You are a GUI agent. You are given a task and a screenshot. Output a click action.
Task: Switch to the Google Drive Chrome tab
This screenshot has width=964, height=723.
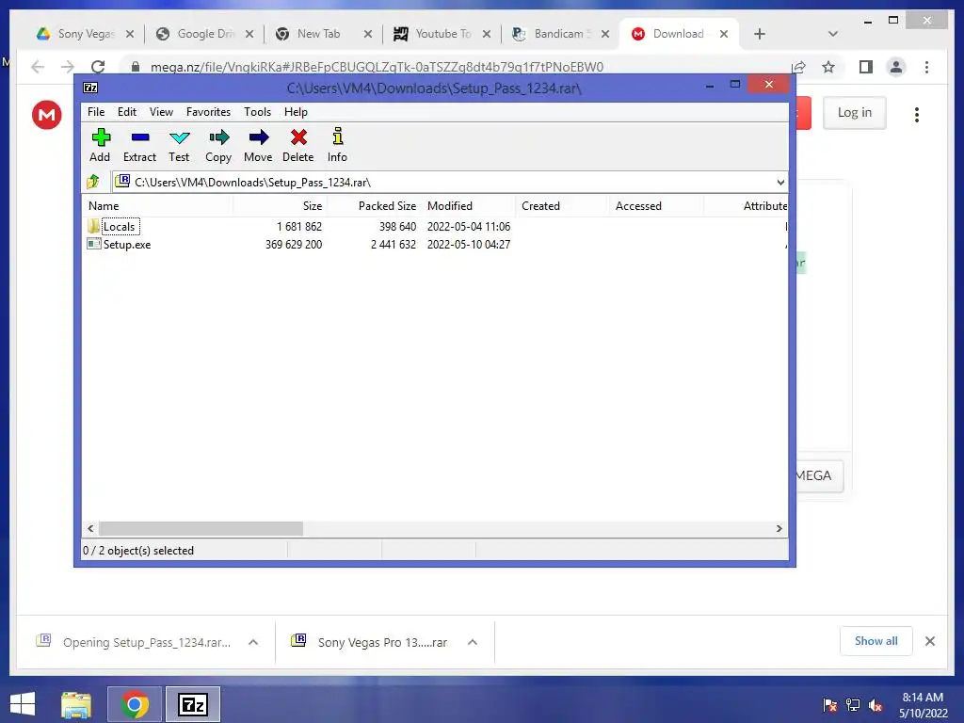pos(205,34)
